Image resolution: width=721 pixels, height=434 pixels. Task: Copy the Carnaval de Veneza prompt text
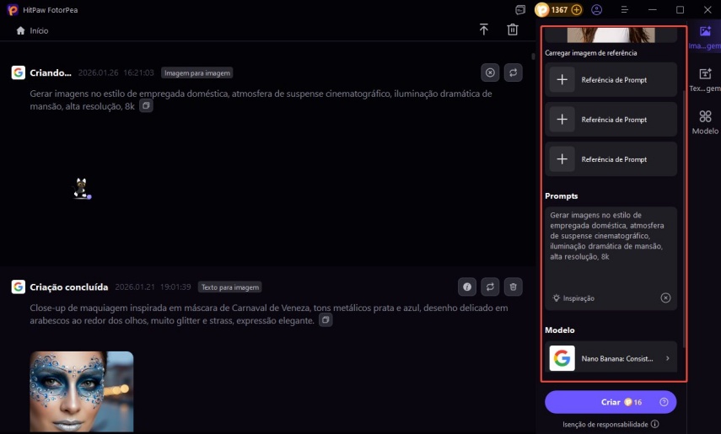pyautogui.click(x=326, y=320)
